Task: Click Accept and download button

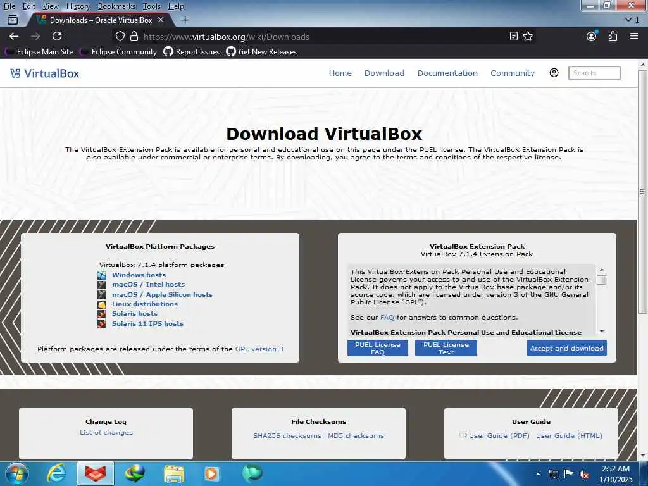Action: [566, 349]
